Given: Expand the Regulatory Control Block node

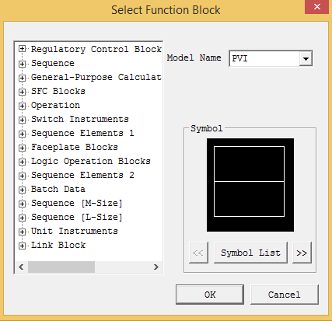Looking at the screenshot, I should (x=22, y=49).
